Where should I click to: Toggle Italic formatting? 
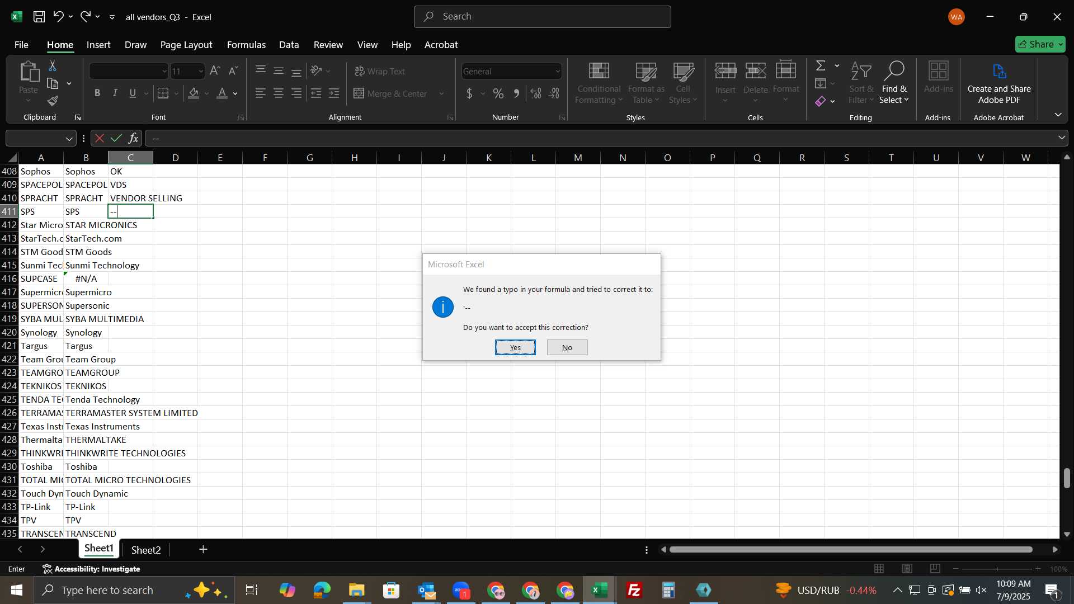[x=115, y=93]
